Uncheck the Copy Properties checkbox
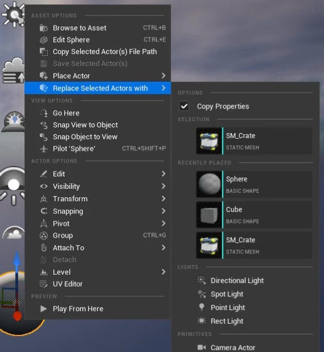The image size is (324, 352). pos(184,106)
